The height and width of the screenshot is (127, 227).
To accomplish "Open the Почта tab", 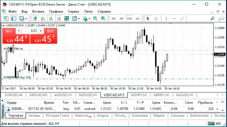I will (x=120, y=116).
